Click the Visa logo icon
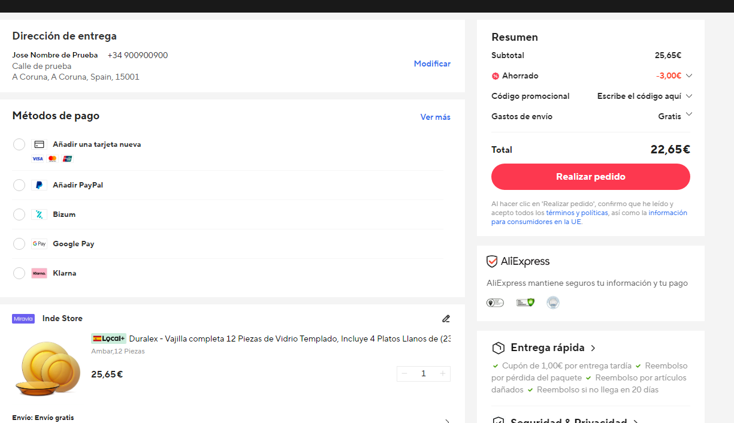This screenshot has height=423, width=734. point(38,159)
